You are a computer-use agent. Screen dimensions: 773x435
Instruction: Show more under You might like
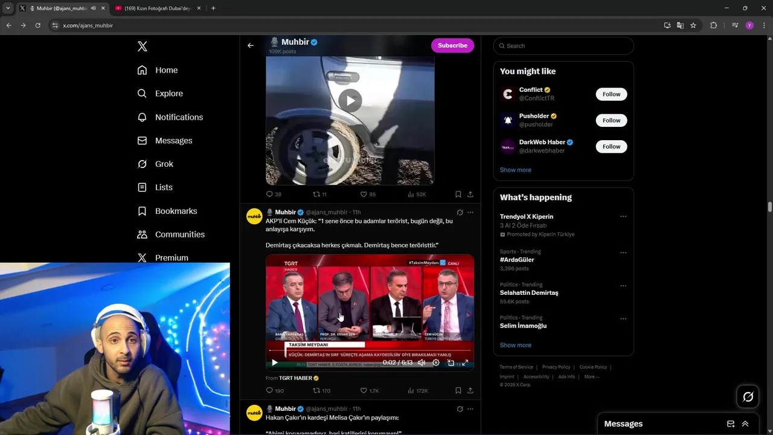coord(516,170)
